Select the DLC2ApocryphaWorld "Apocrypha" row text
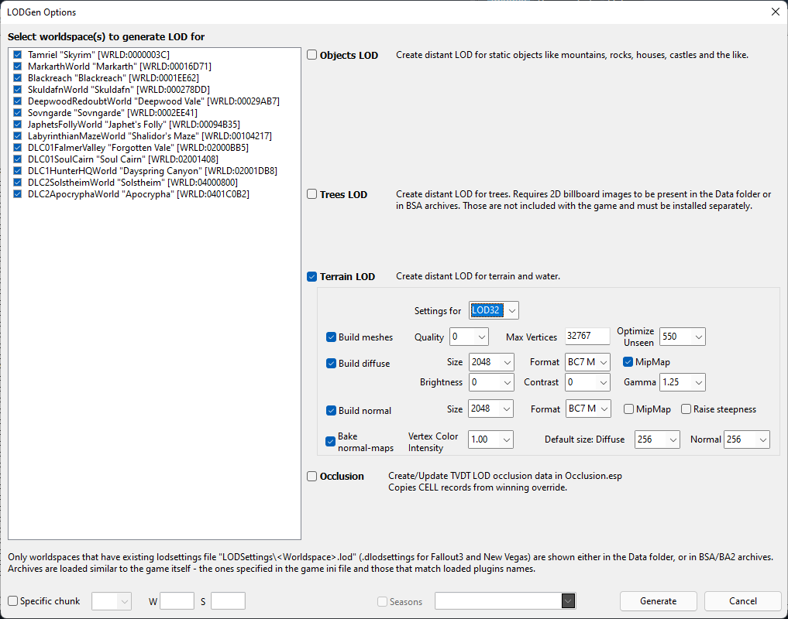 pos(139,193)
